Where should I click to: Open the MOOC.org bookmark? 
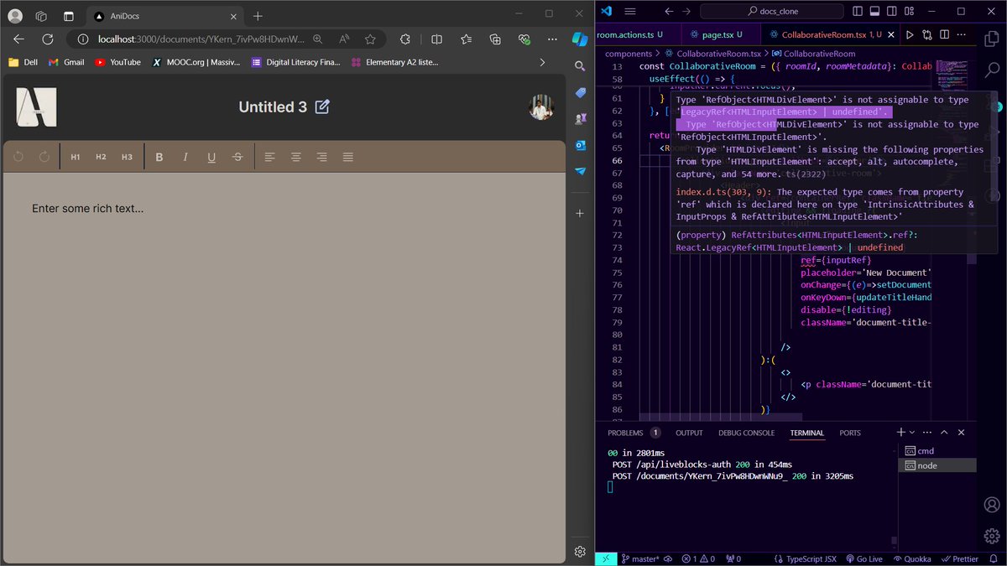pyautogui.click(x=196, y=62)
